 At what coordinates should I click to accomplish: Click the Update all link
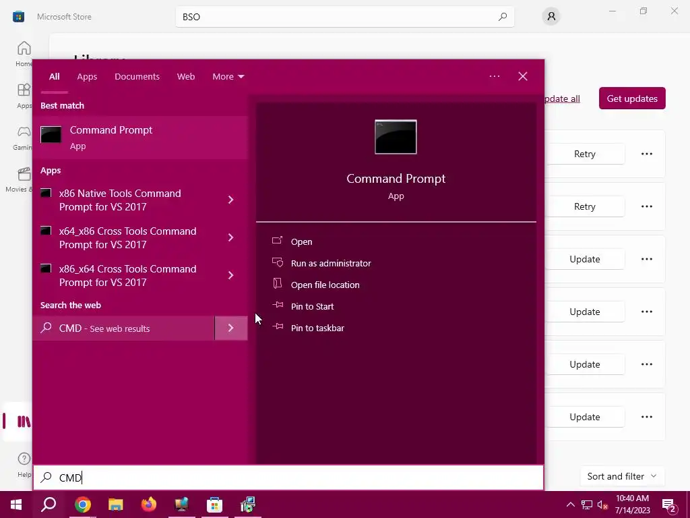563,98
